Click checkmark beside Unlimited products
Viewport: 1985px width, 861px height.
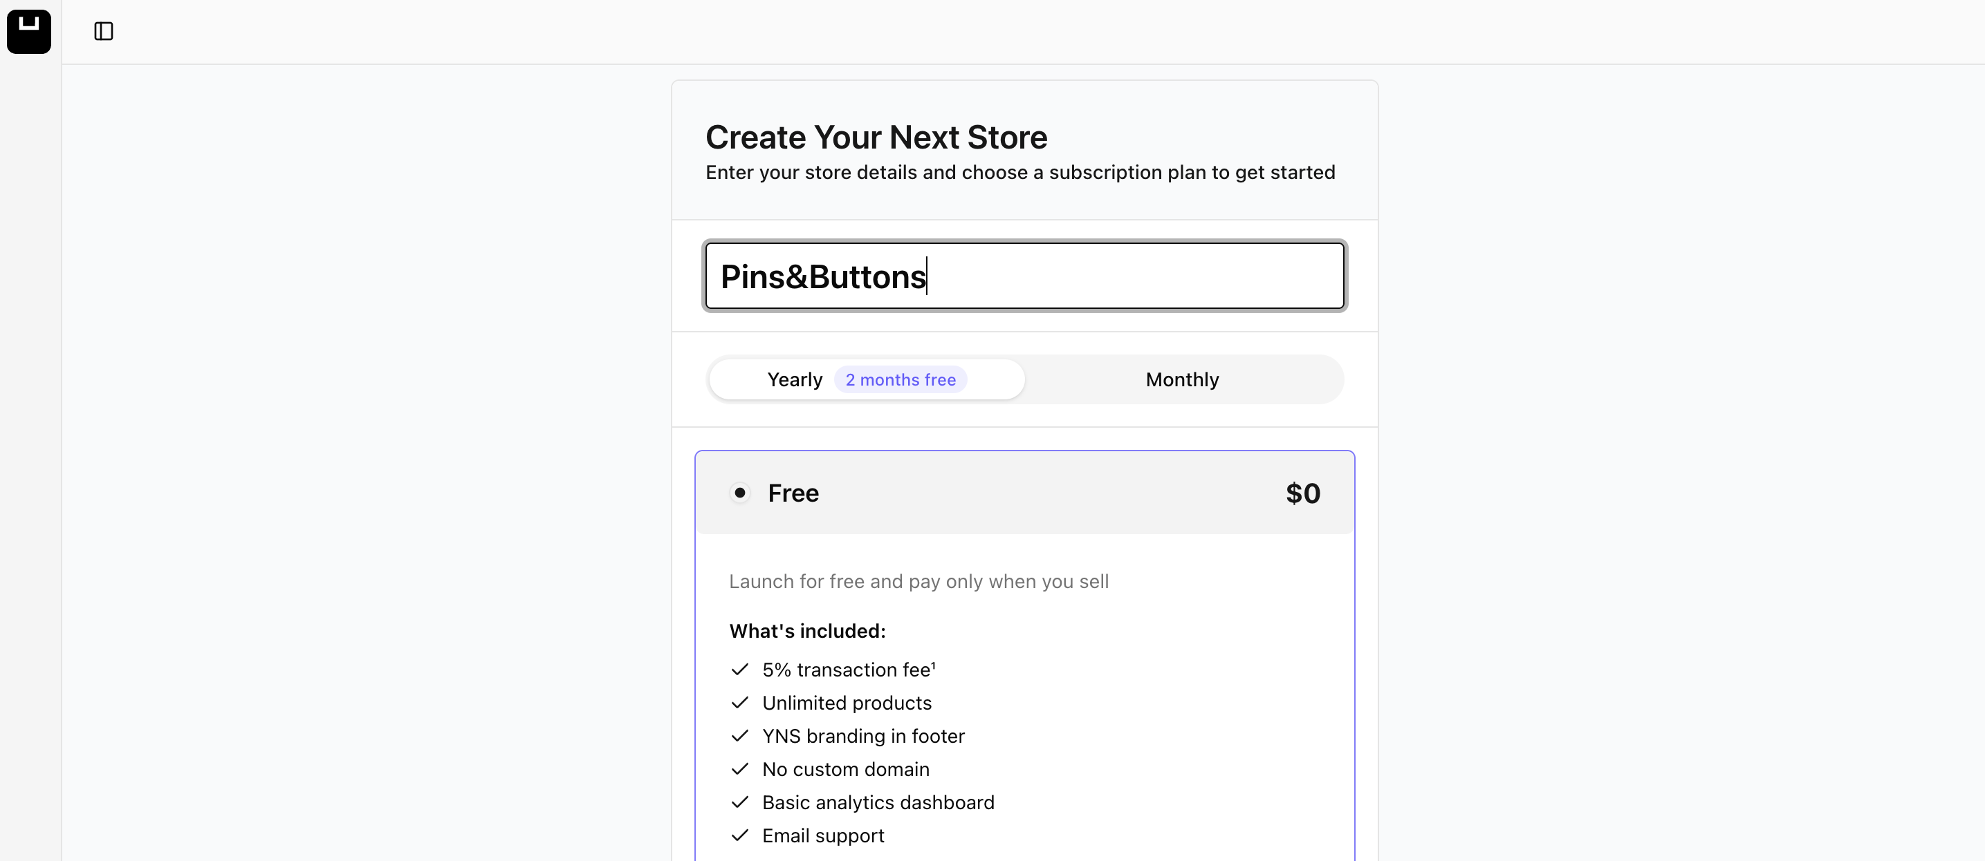point(740,703)
